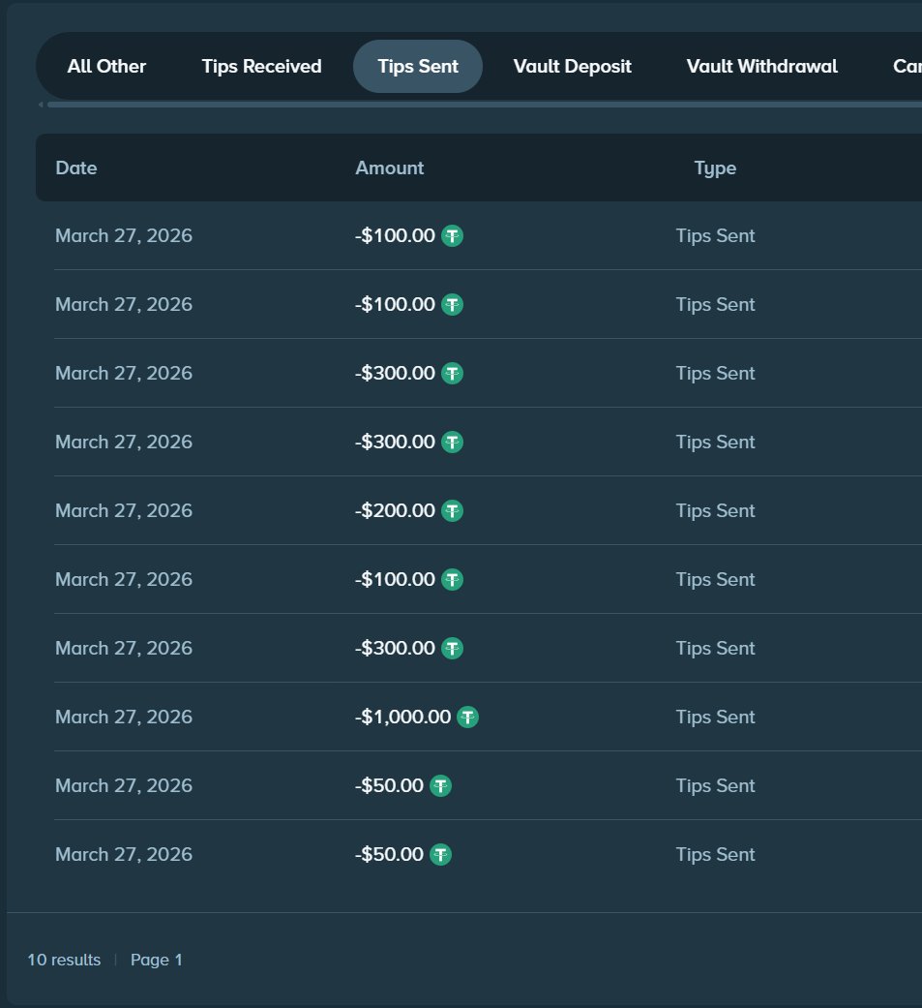Click the 10 results count text
This screenshot has width=922, height=1008.
point(64,960)
